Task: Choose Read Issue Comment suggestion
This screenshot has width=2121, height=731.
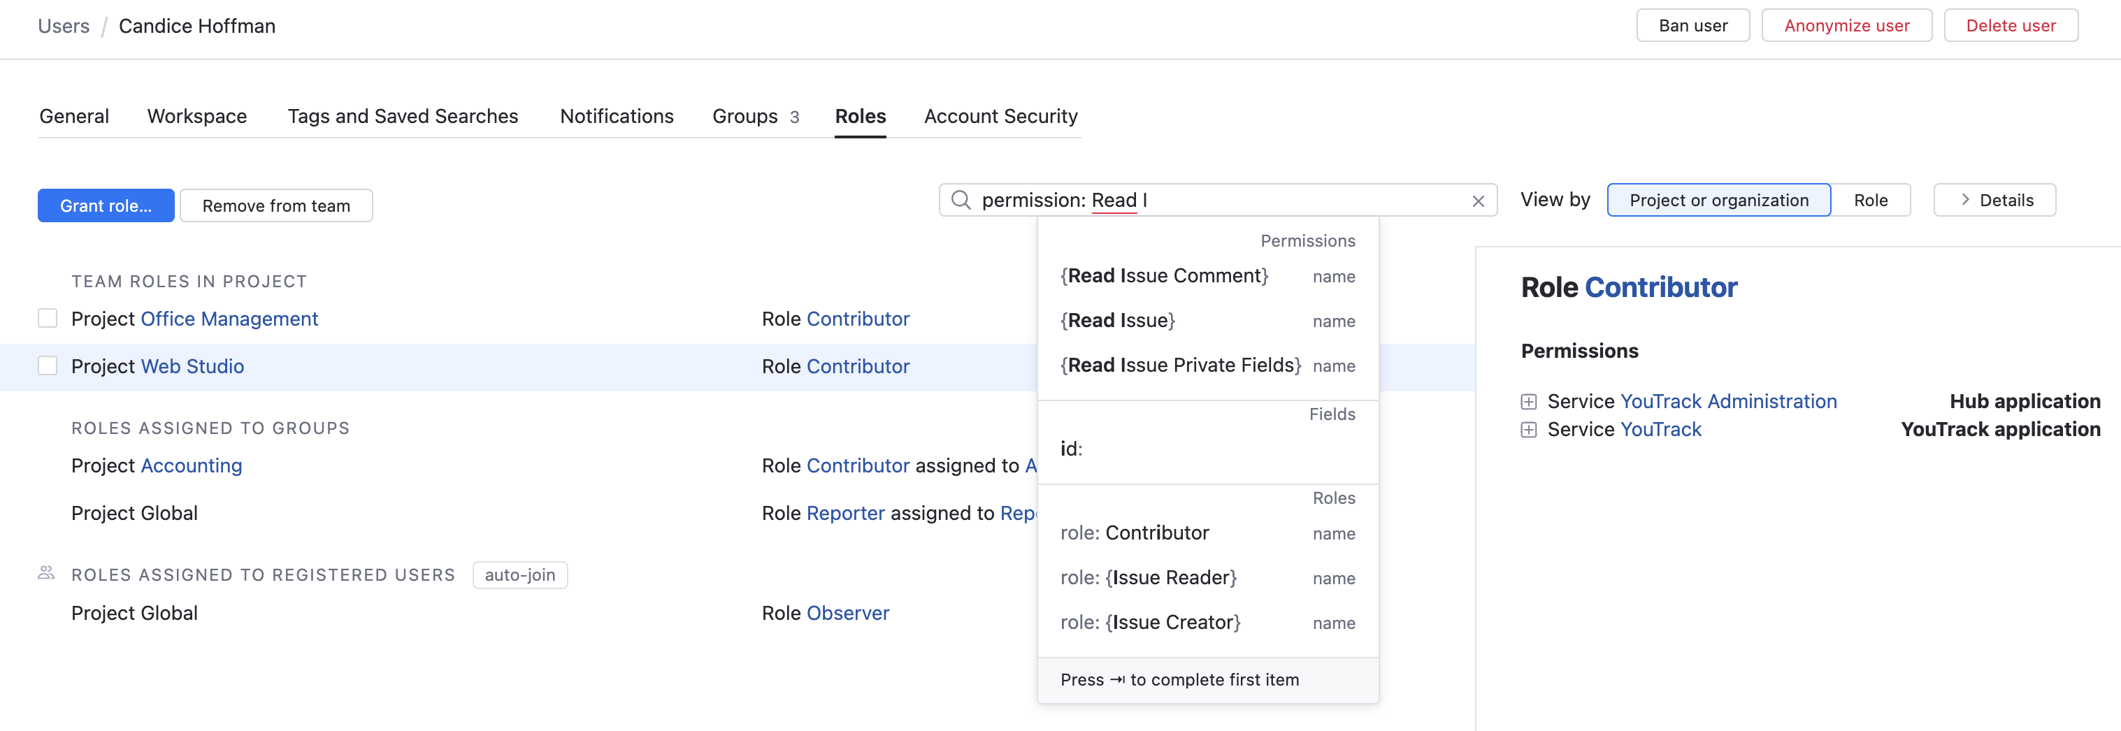Action: (x=1163, y=276)
